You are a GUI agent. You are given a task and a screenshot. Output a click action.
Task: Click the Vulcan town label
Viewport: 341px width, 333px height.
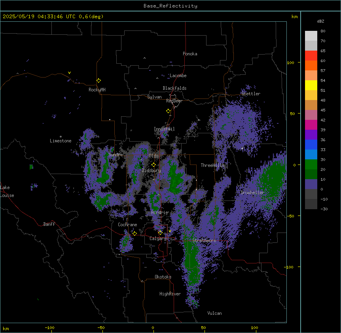(x=214, y=313)
